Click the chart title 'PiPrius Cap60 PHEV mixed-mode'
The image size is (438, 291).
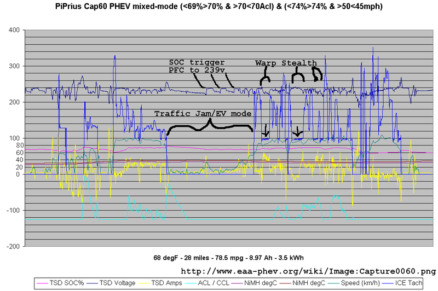(117, 6)
